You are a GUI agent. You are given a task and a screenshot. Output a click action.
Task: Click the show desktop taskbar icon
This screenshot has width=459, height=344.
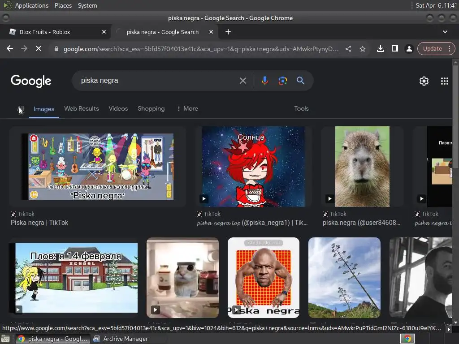point(5,339)
